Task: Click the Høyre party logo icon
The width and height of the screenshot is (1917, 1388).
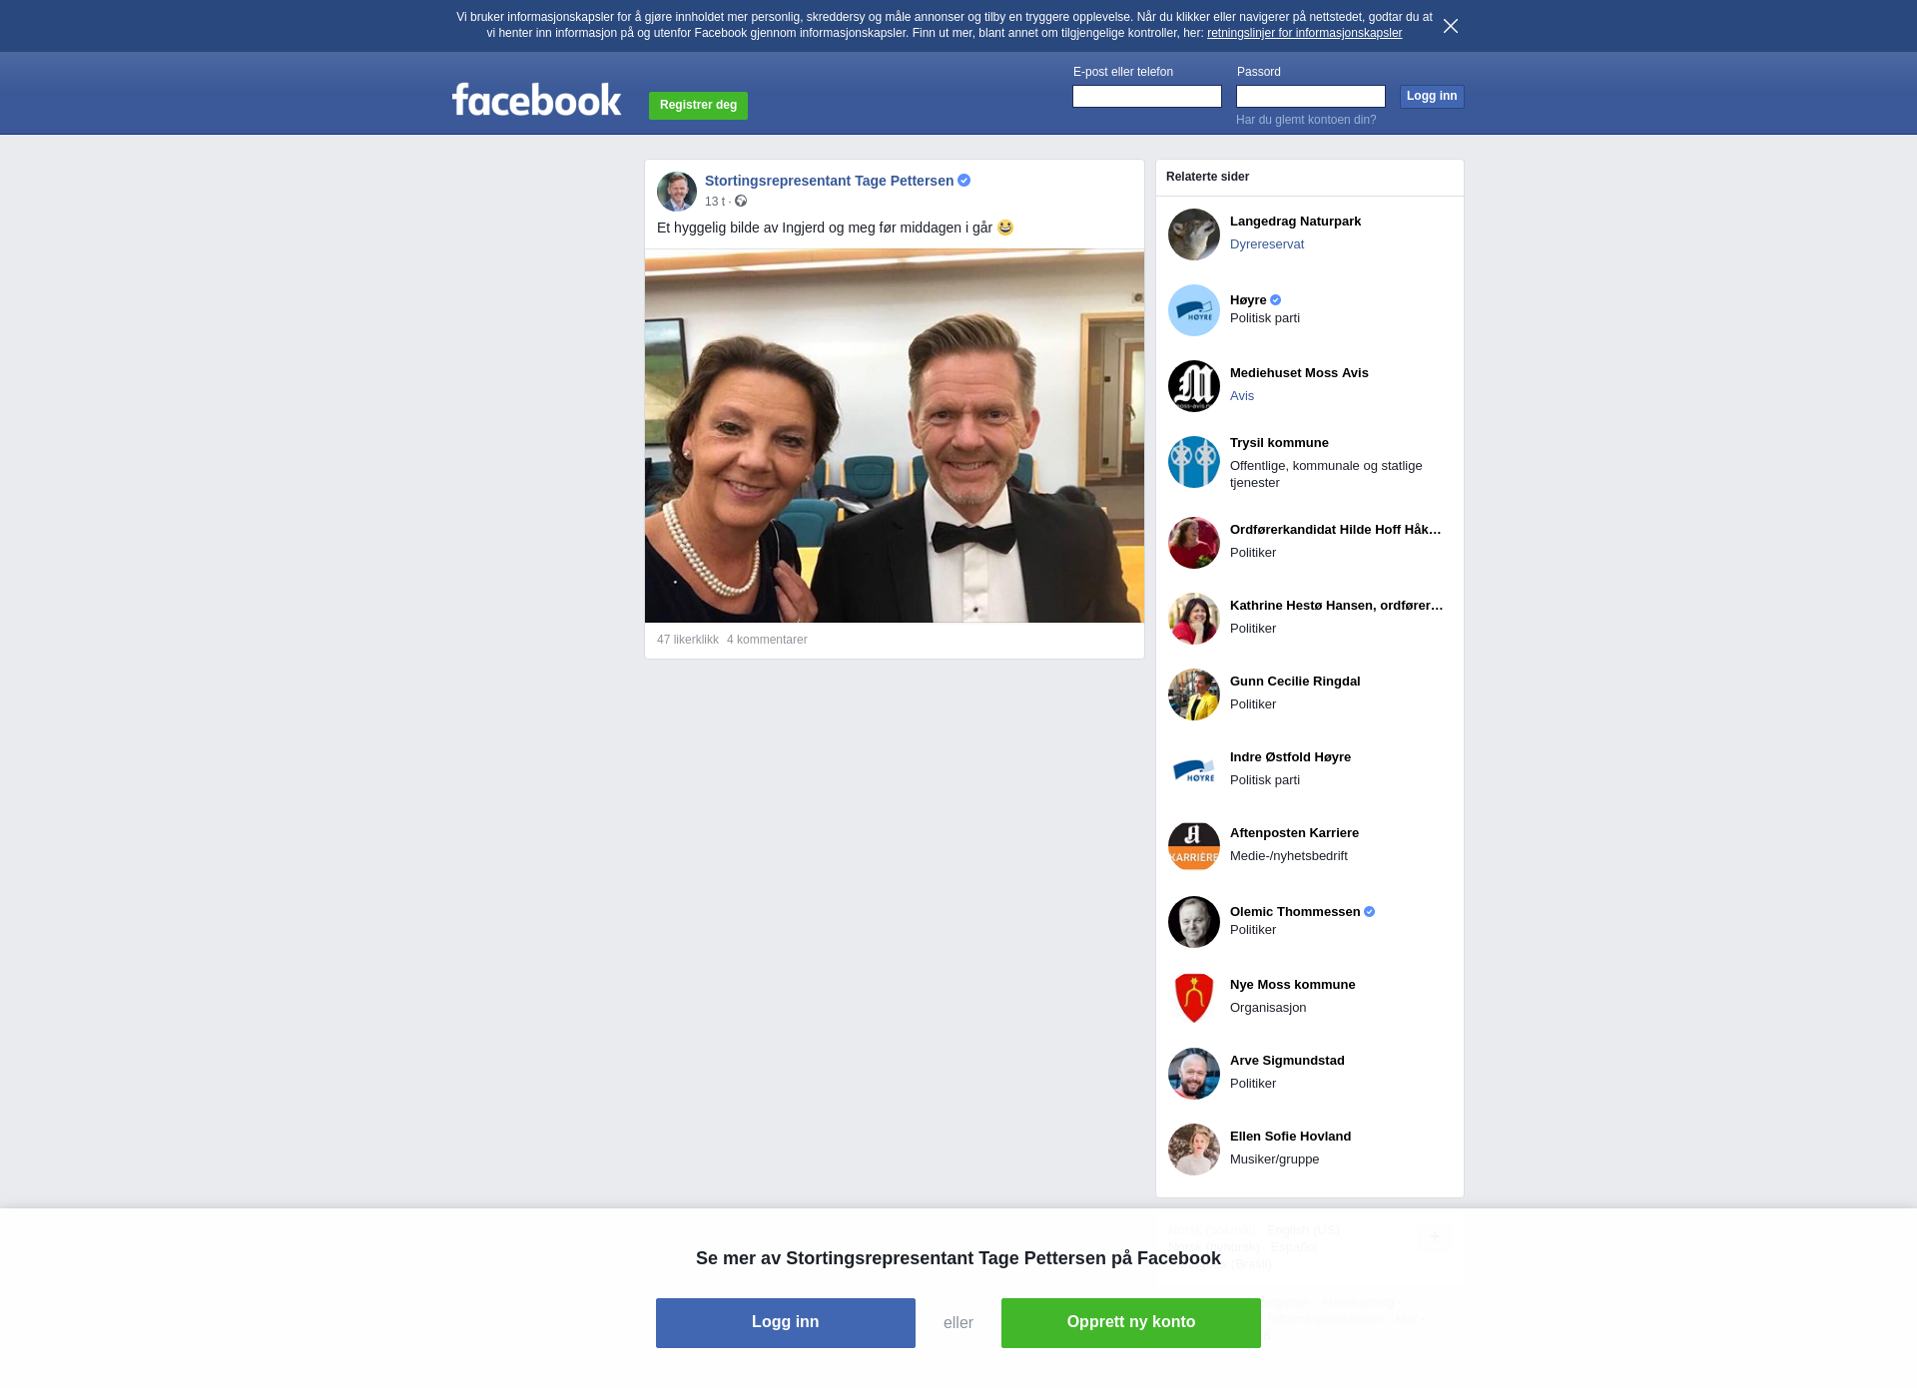Action: pos(1193,310)
